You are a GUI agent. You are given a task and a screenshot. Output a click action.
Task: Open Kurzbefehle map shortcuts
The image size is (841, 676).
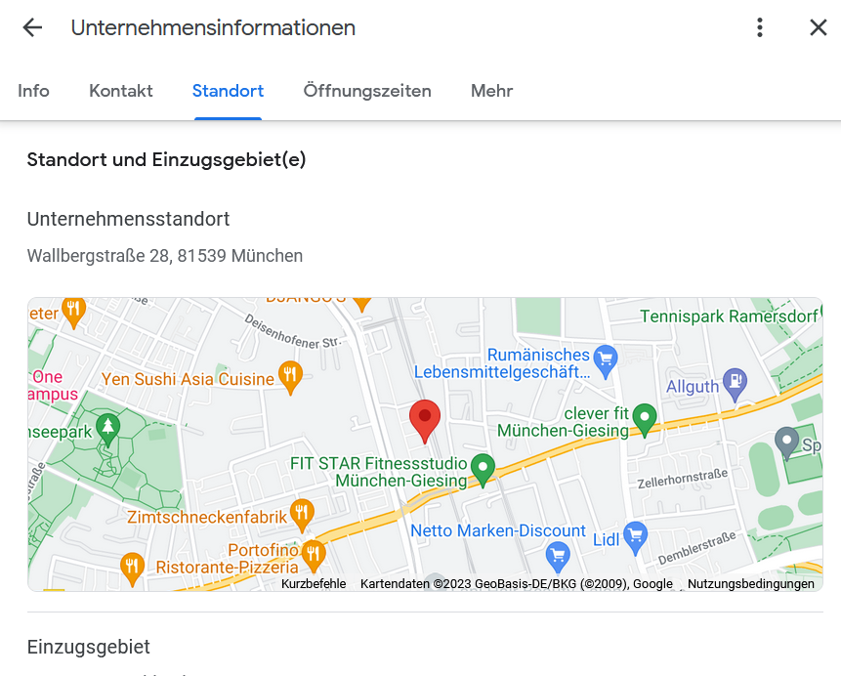(x=314, y=584)
